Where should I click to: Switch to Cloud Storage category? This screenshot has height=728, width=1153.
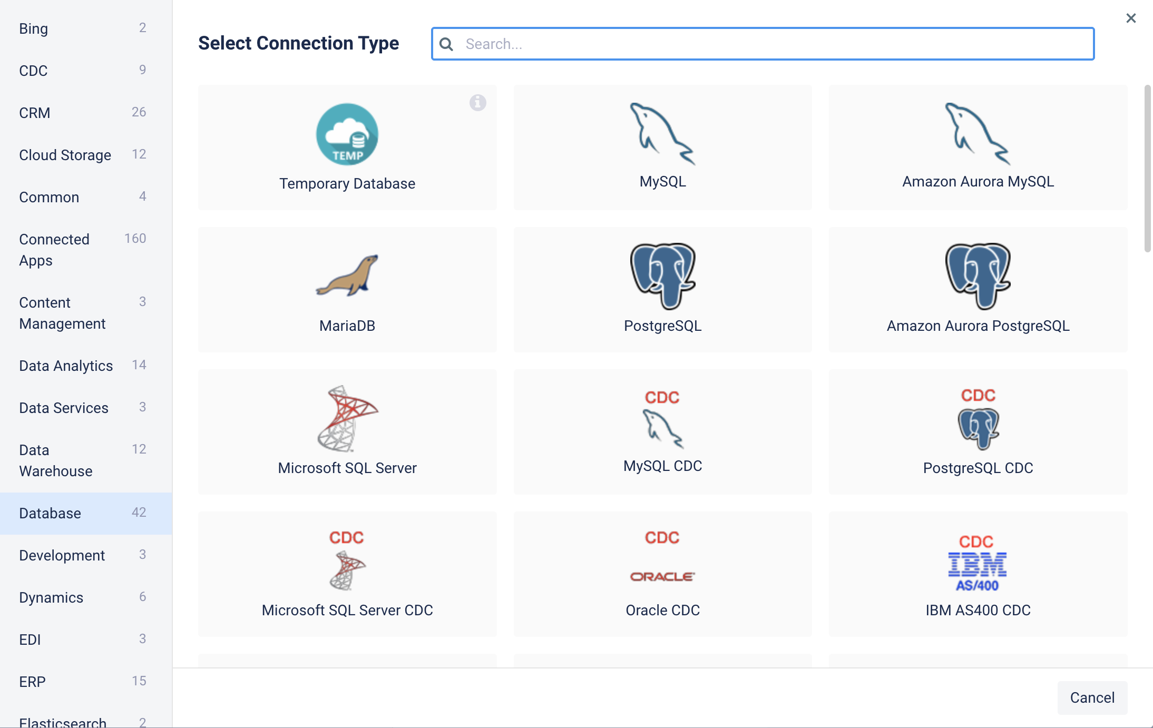pyautogui.click(x=86, y=155)
